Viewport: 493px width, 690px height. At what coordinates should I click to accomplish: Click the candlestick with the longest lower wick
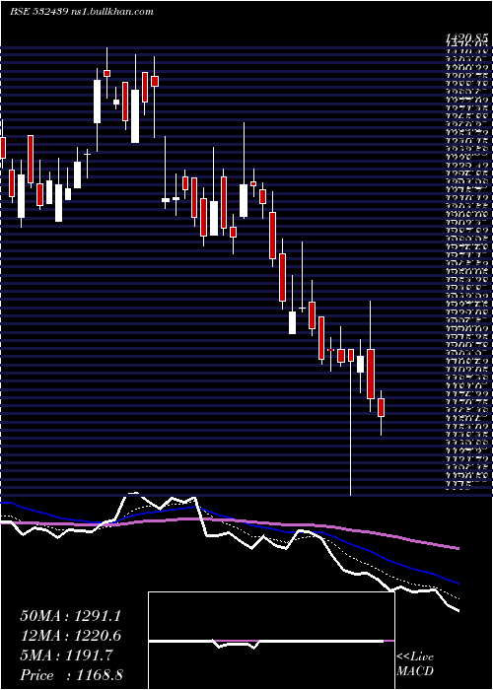[351, 423]
